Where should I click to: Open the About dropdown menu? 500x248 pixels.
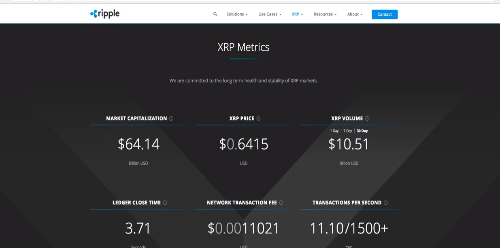(355, 14)
